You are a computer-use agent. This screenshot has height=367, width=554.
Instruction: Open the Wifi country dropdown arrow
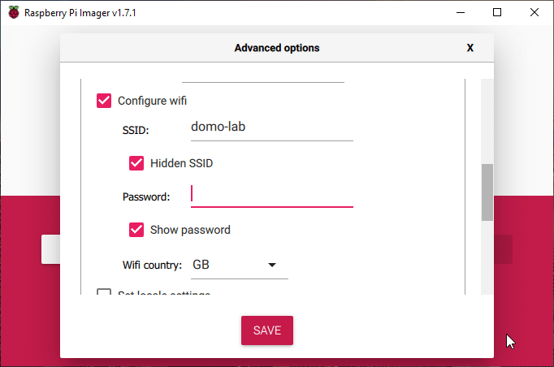(x=271, y=265)
